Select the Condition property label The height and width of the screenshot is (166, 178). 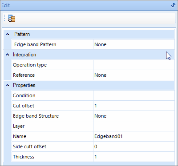coord(24,95)
